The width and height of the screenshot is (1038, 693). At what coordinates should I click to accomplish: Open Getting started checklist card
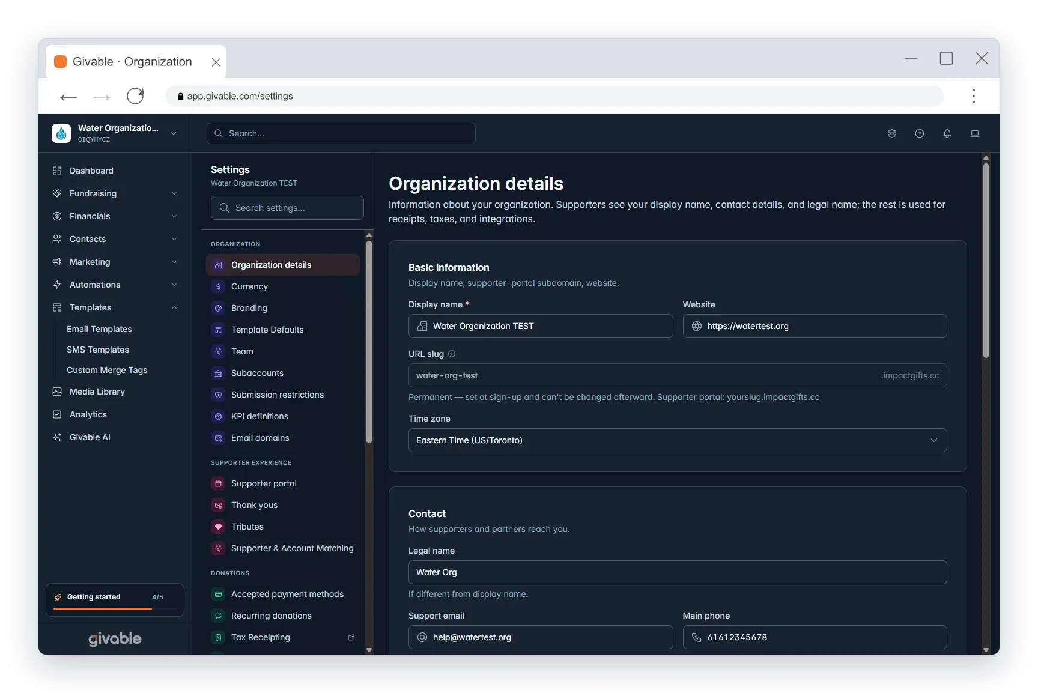click(x=115, y=600)
